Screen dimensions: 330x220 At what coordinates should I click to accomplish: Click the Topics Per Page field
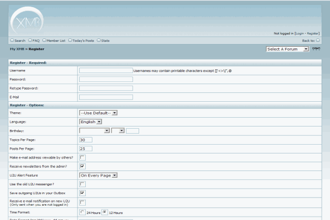[86, 140]
